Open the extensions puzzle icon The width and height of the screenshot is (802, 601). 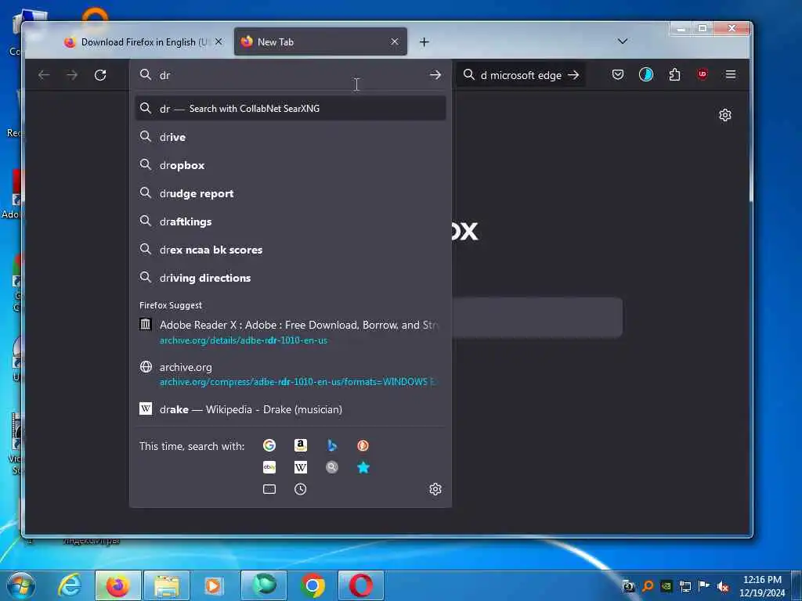click(674, 74)
